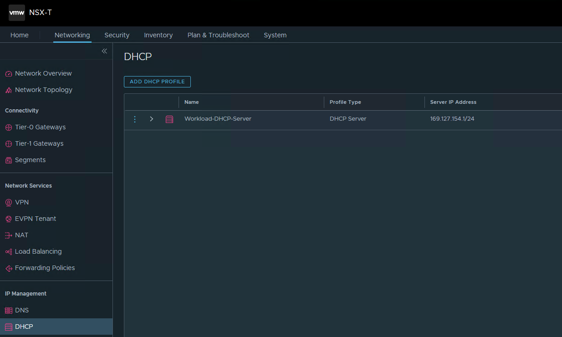Select the Load Balancing icon
This screenshot has height=337, width=562.
8,251
